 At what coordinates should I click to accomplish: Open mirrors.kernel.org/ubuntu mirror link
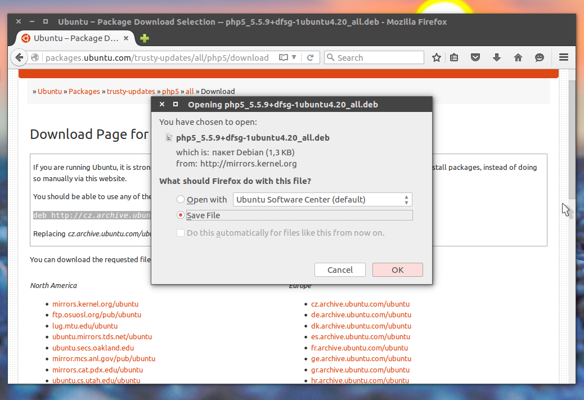pos(95,304)
